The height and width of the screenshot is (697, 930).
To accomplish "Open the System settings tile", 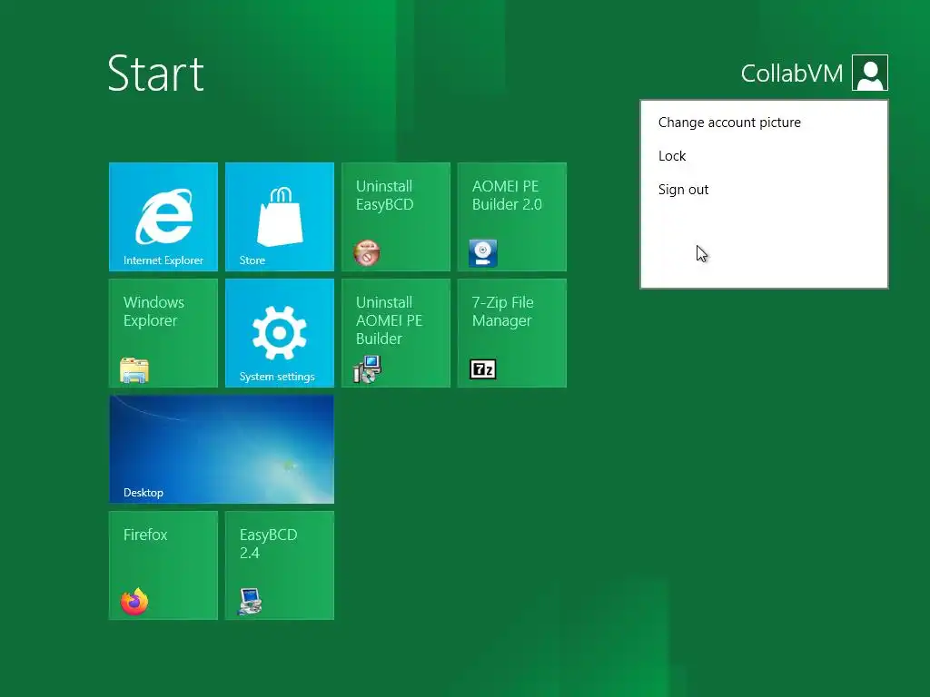I will 280,332.
